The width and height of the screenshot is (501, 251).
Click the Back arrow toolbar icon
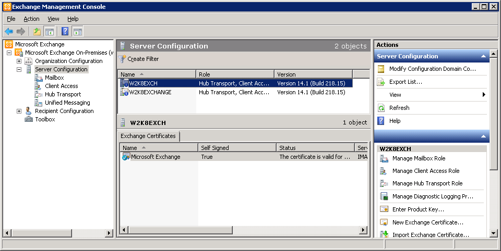[9, 31]
